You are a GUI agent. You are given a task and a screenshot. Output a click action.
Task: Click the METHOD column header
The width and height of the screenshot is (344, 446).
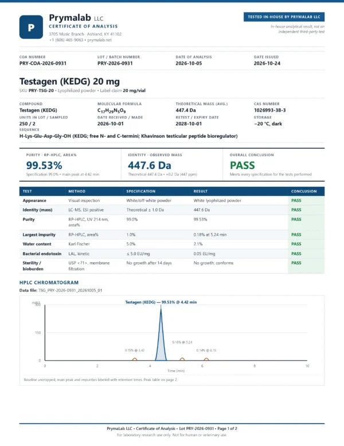click(x=77, y=191)
